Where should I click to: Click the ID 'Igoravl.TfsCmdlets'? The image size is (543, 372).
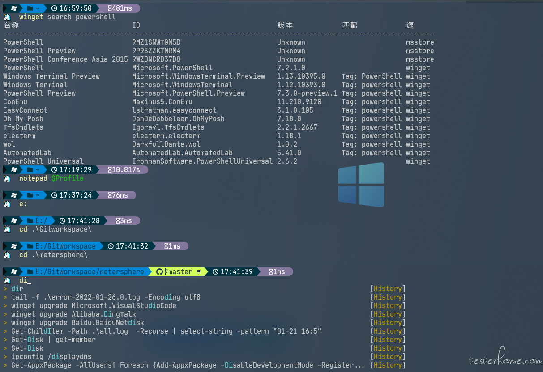pyautogui.click(x=168, y=127)
